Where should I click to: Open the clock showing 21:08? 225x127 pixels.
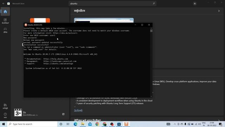click(x=212, y=124)
